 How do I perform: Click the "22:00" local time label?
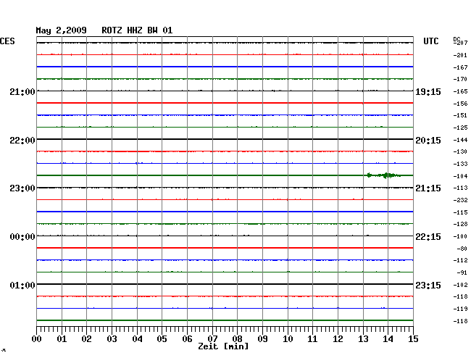(x=22, y=141)
